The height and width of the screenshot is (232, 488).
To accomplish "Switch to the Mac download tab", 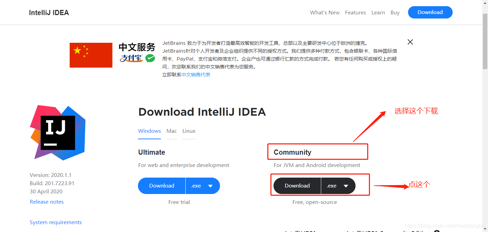I will (172, 131).
